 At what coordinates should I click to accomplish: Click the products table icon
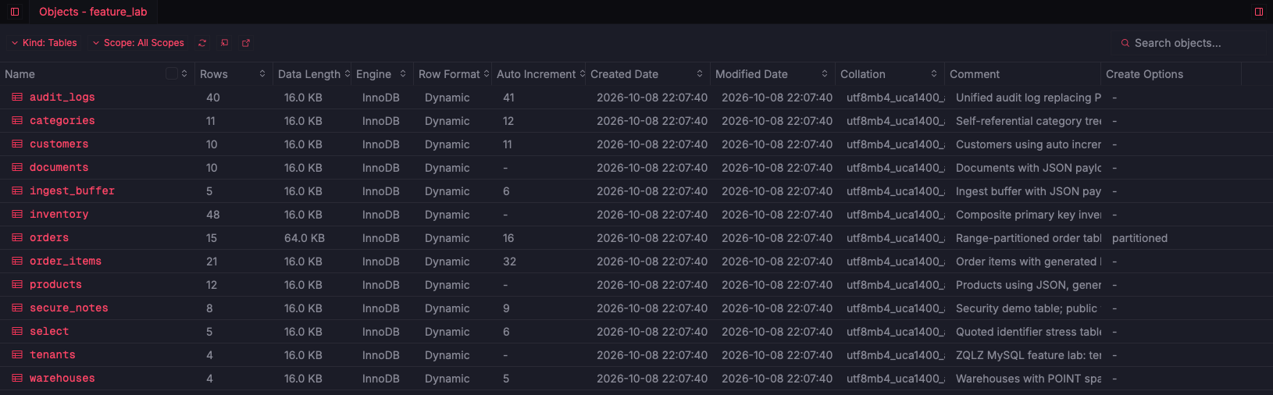(17, 285)
